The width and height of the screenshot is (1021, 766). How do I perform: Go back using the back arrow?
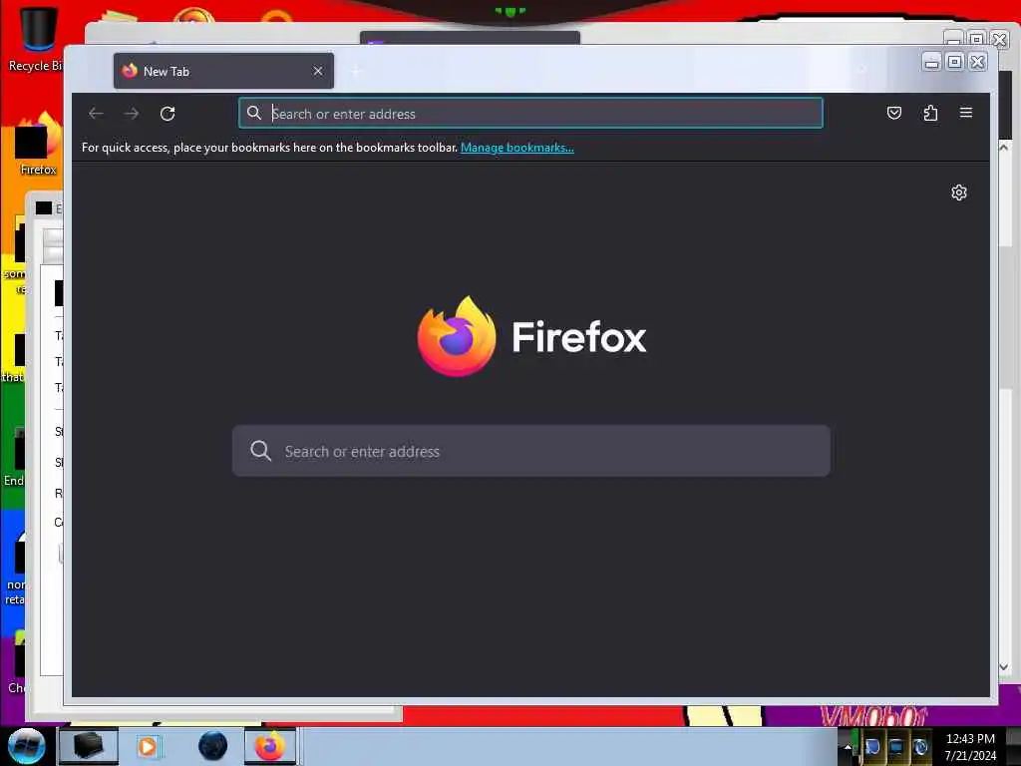[96, 114]
